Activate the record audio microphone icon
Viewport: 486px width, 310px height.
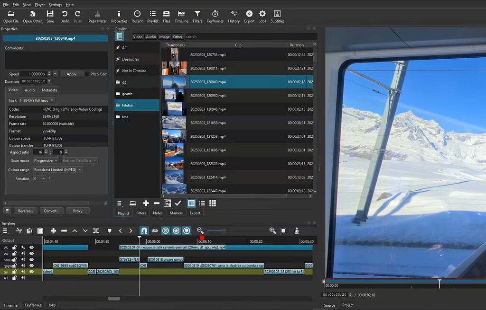[x=297, y=231]
